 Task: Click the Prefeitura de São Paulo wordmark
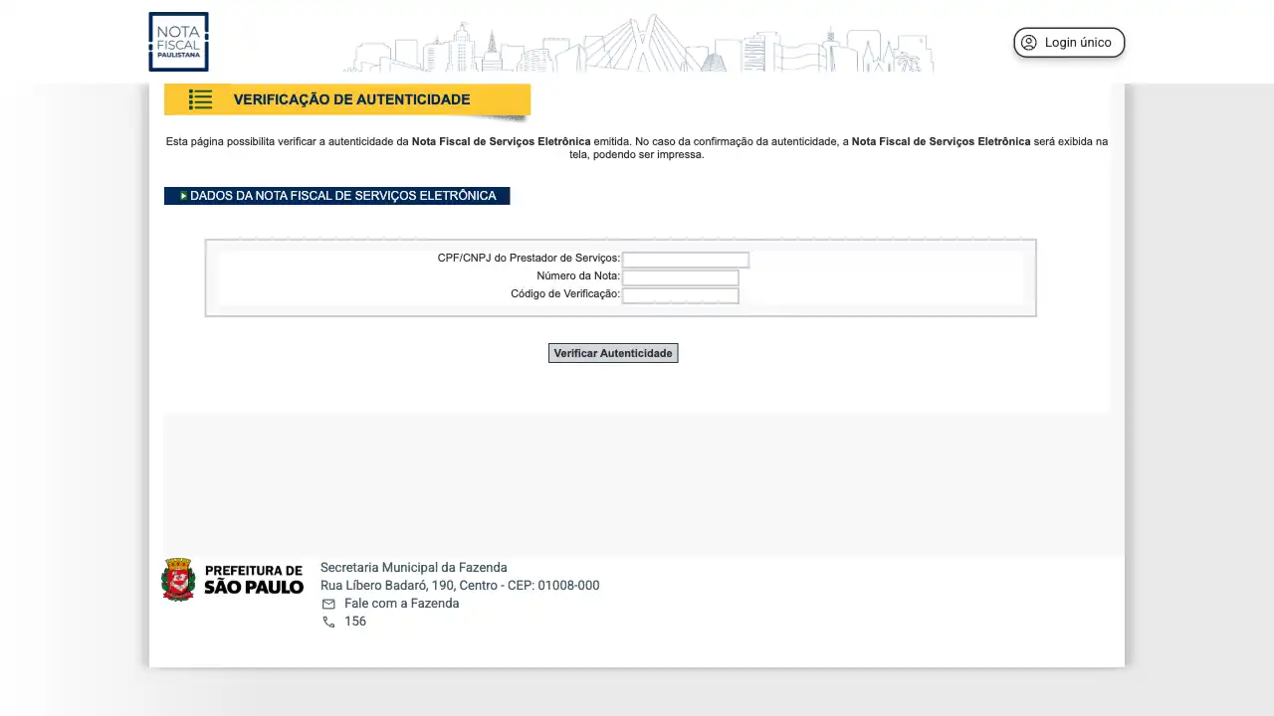[x=253, y=580]
